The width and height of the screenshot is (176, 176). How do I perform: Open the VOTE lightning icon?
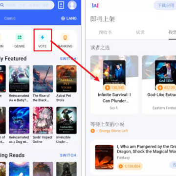point(43,37)
